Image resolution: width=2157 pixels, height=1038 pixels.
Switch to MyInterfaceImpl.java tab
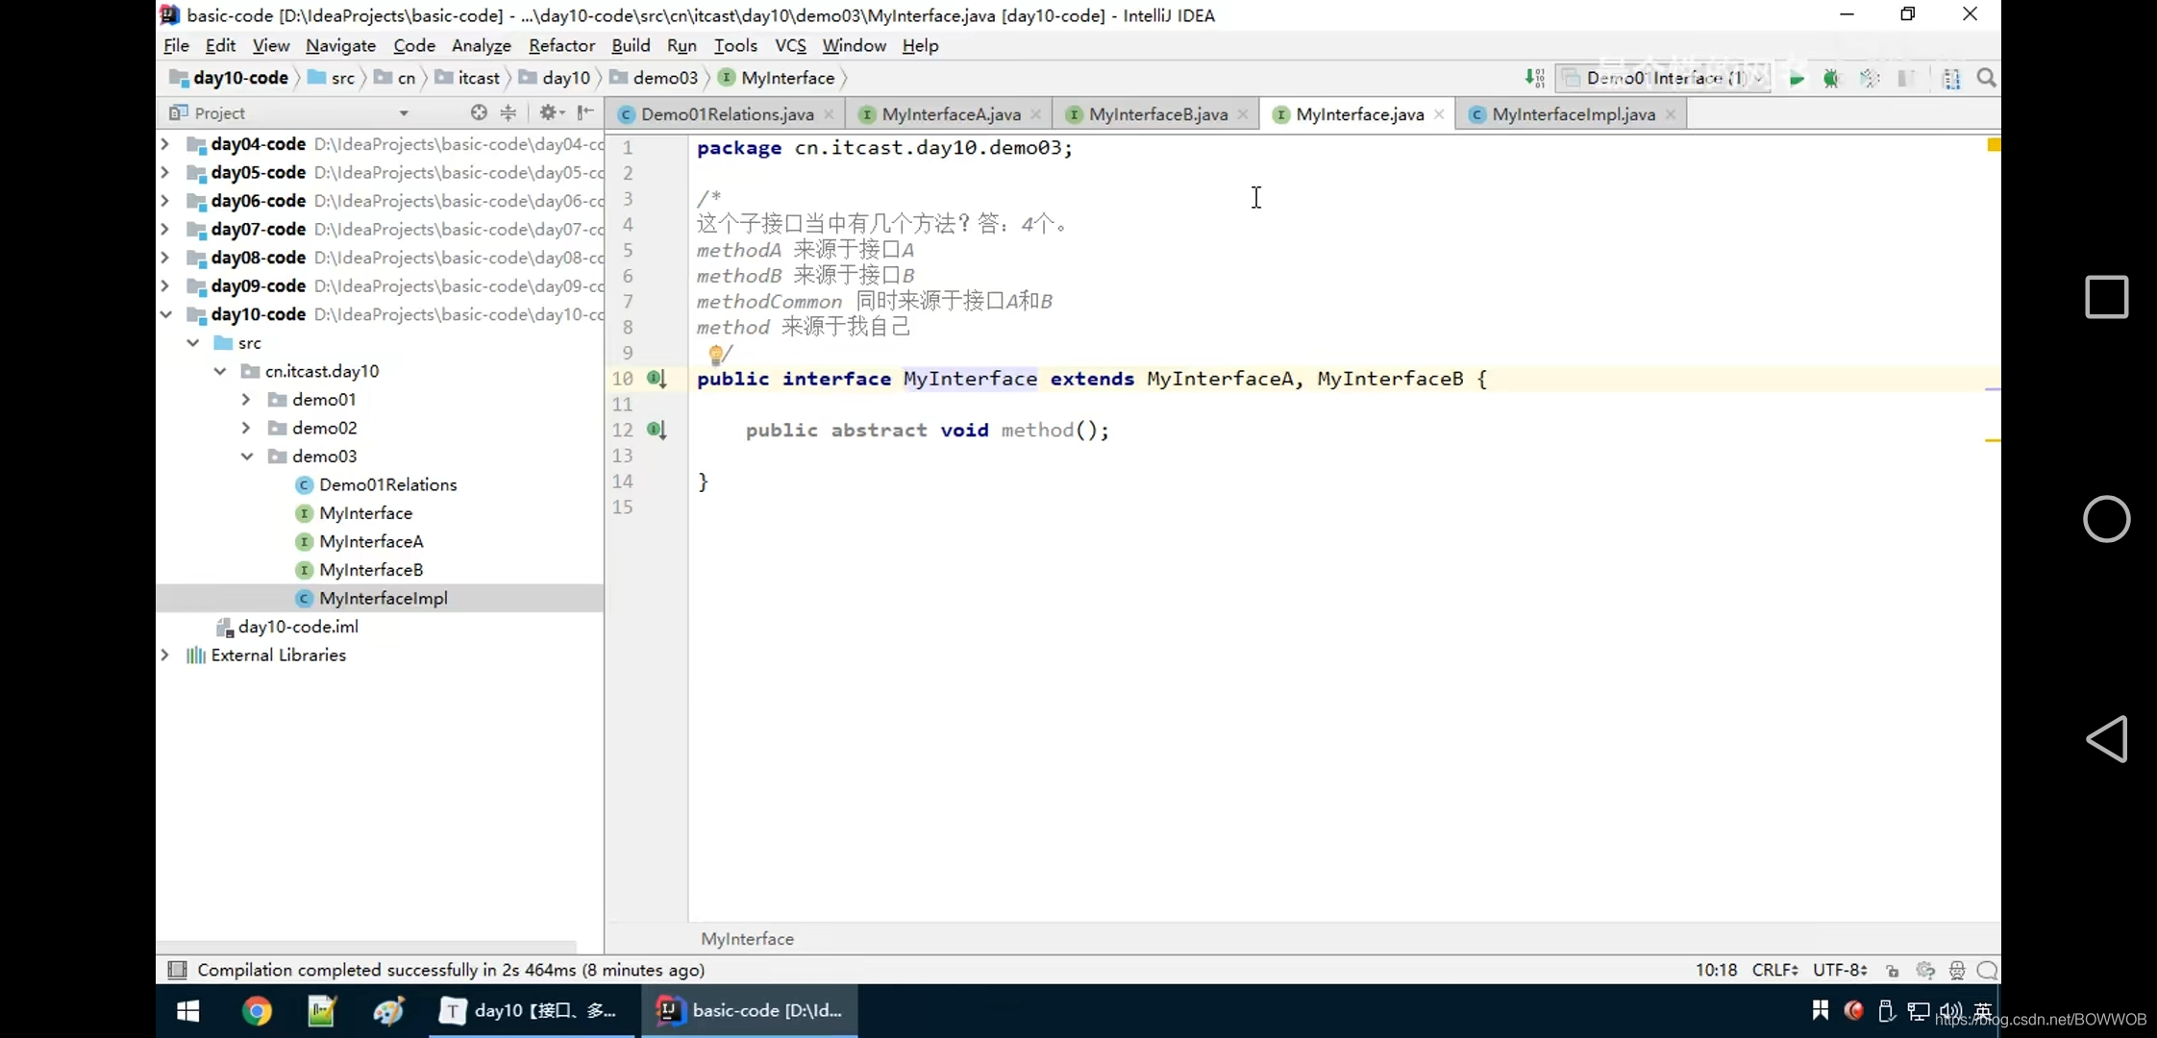tap(1573, 114)
